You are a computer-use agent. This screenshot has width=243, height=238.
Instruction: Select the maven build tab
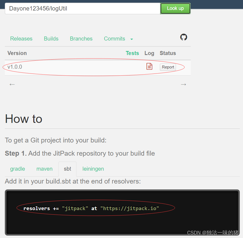45,169
